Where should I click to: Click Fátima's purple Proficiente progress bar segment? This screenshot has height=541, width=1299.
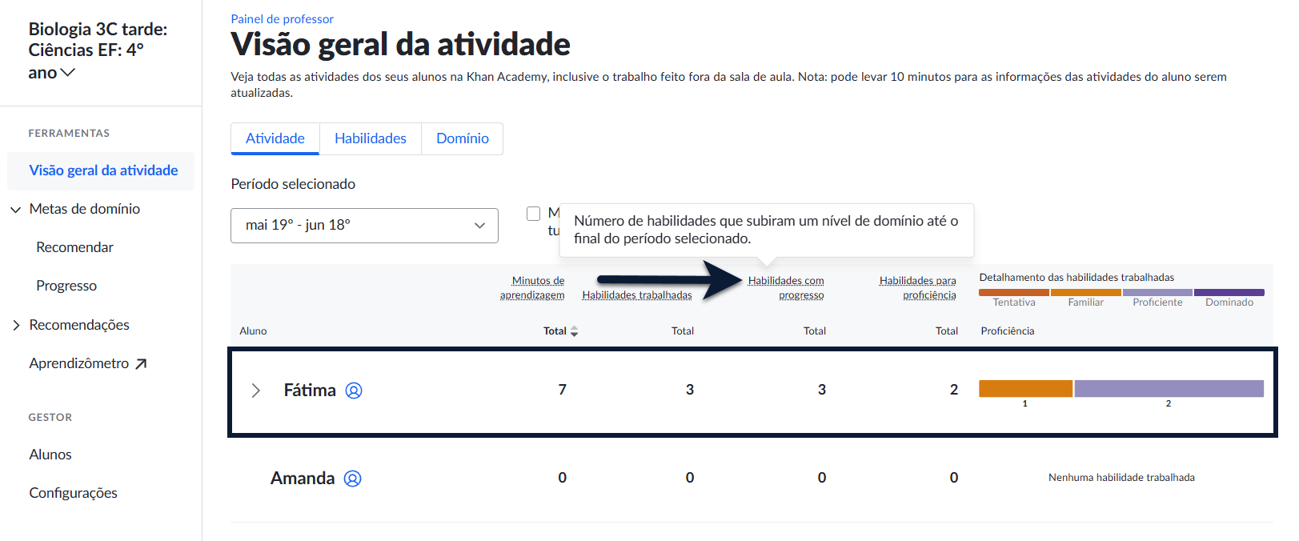click(1169, 389)
